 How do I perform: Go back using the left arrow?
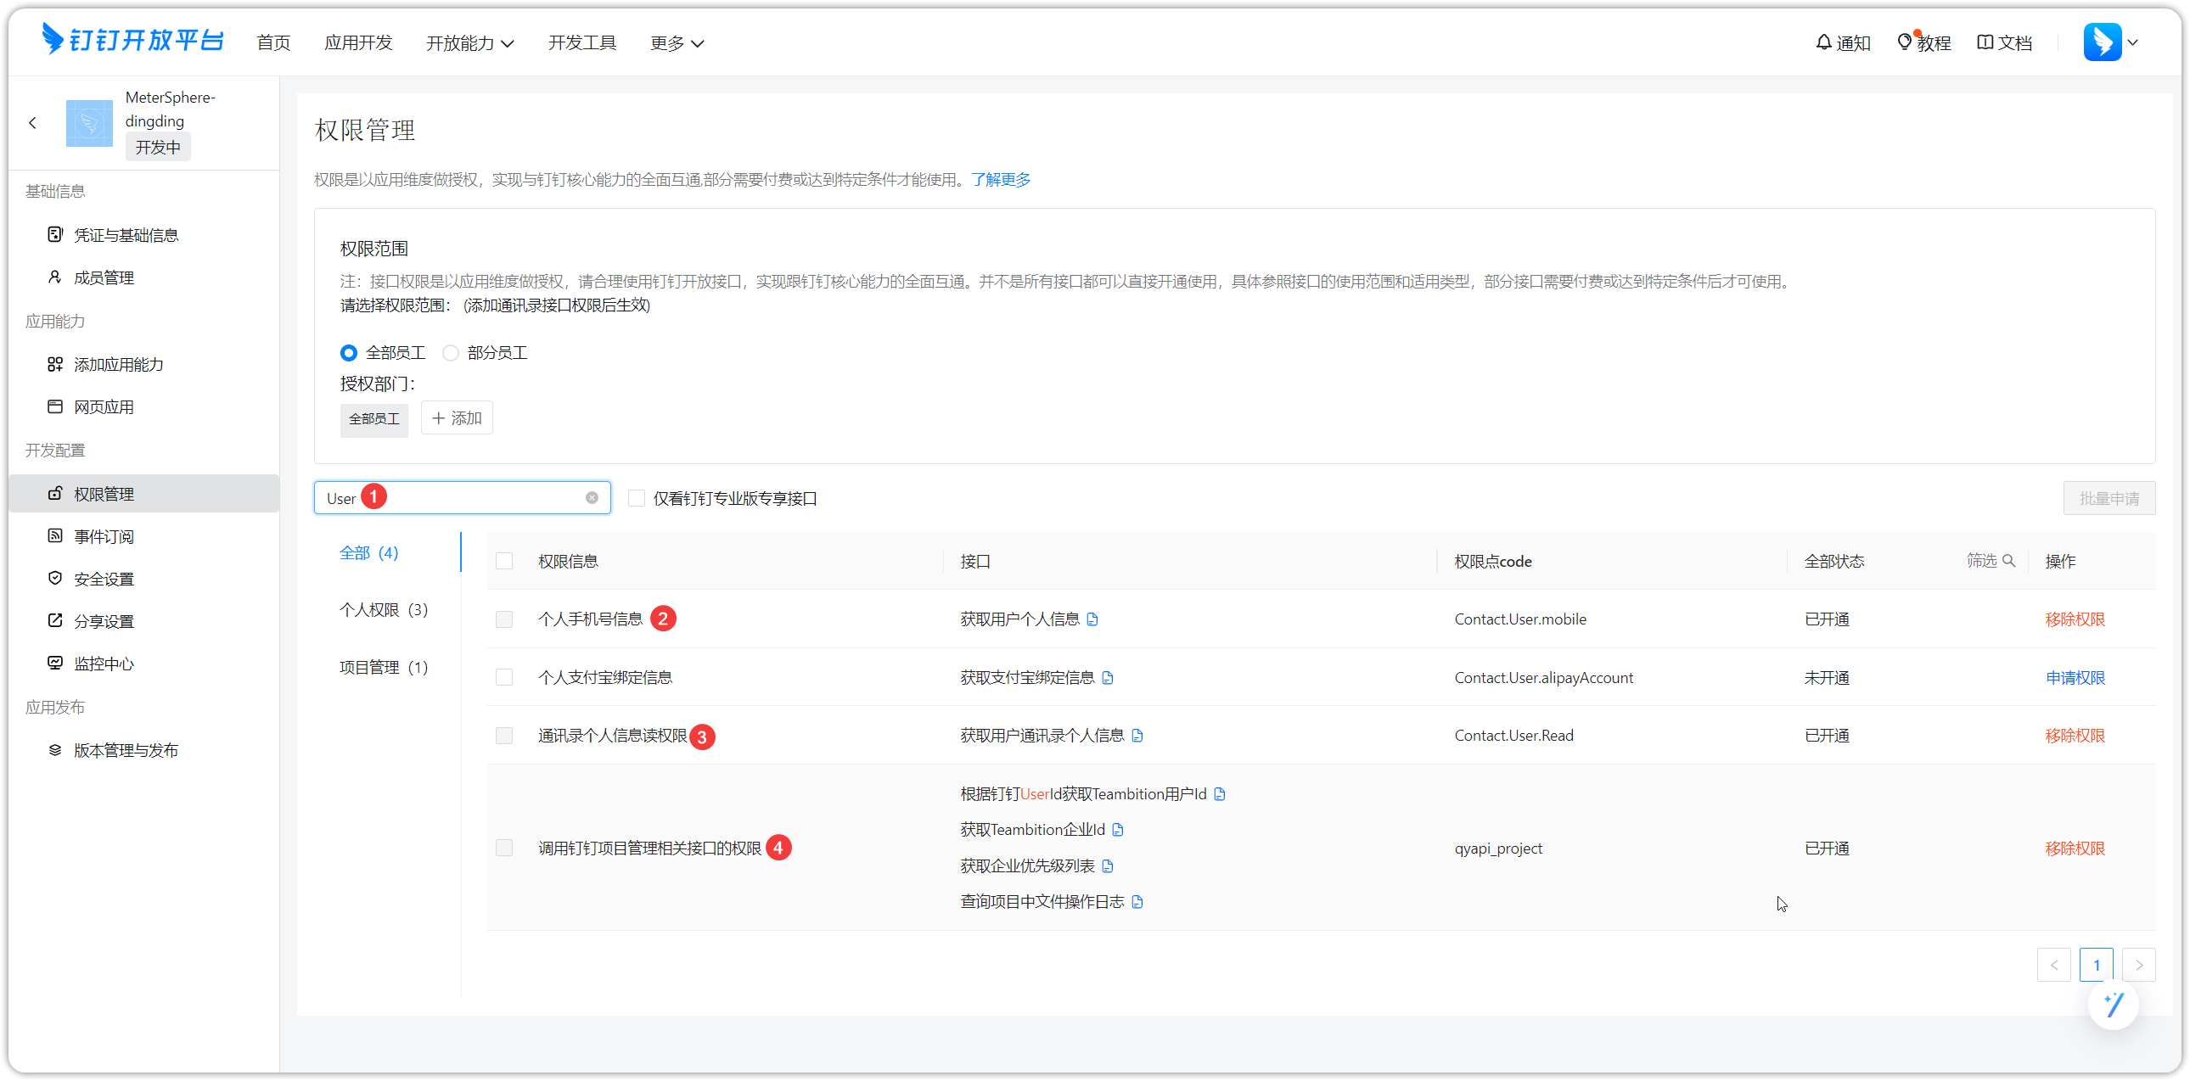(x=32, y=123)
